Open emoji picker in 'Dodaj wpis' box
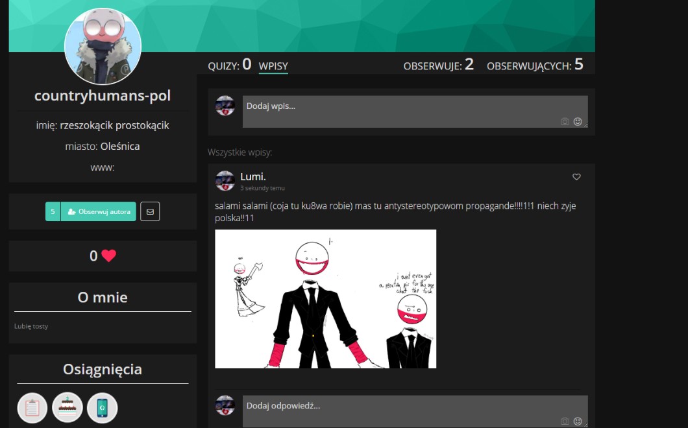 pyautogui.click(x=578, y=121)
